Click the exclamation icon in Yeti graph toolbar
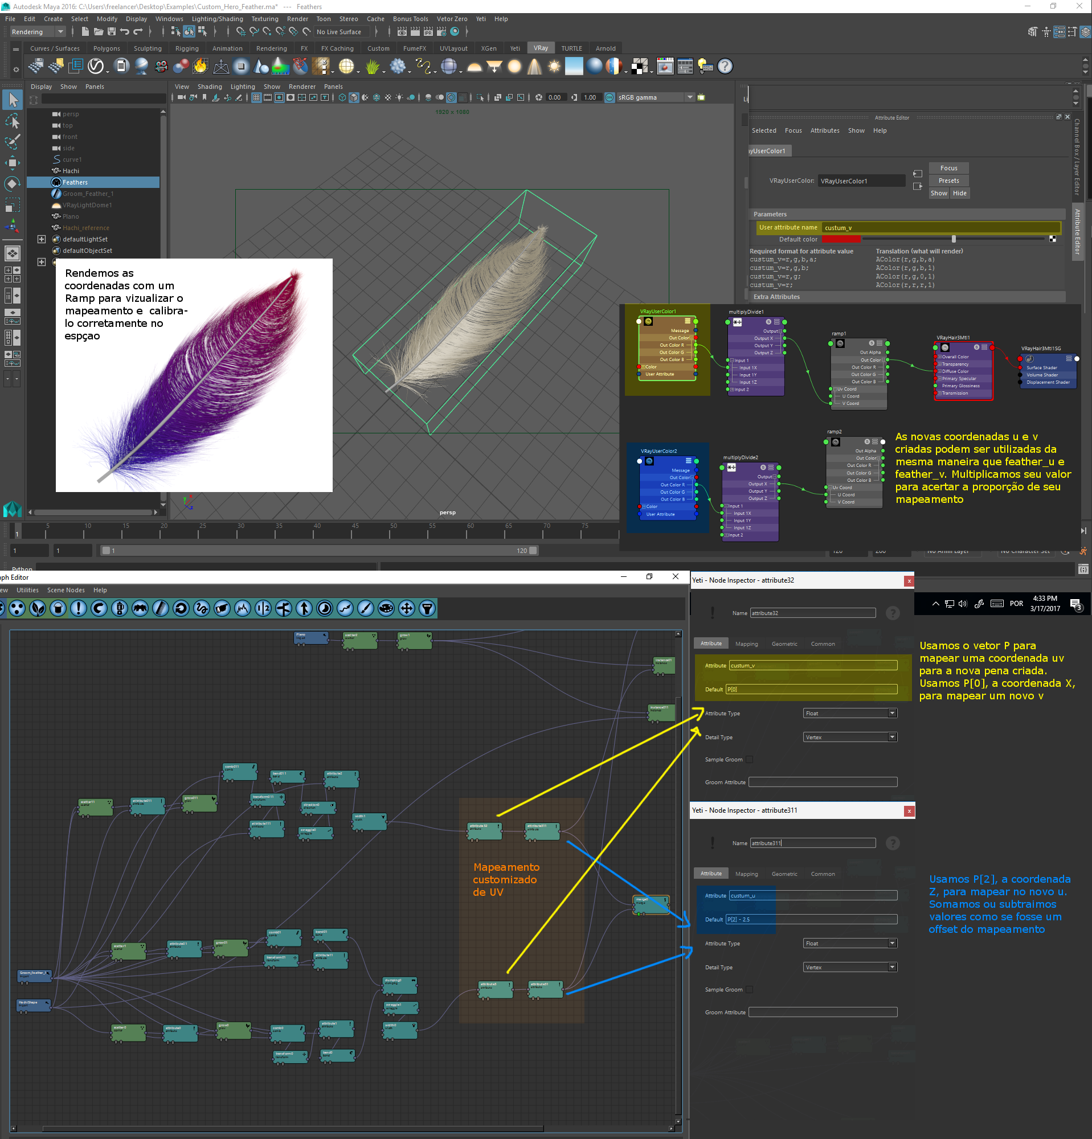This screenshot has height=1139, width=1092. 78,608
